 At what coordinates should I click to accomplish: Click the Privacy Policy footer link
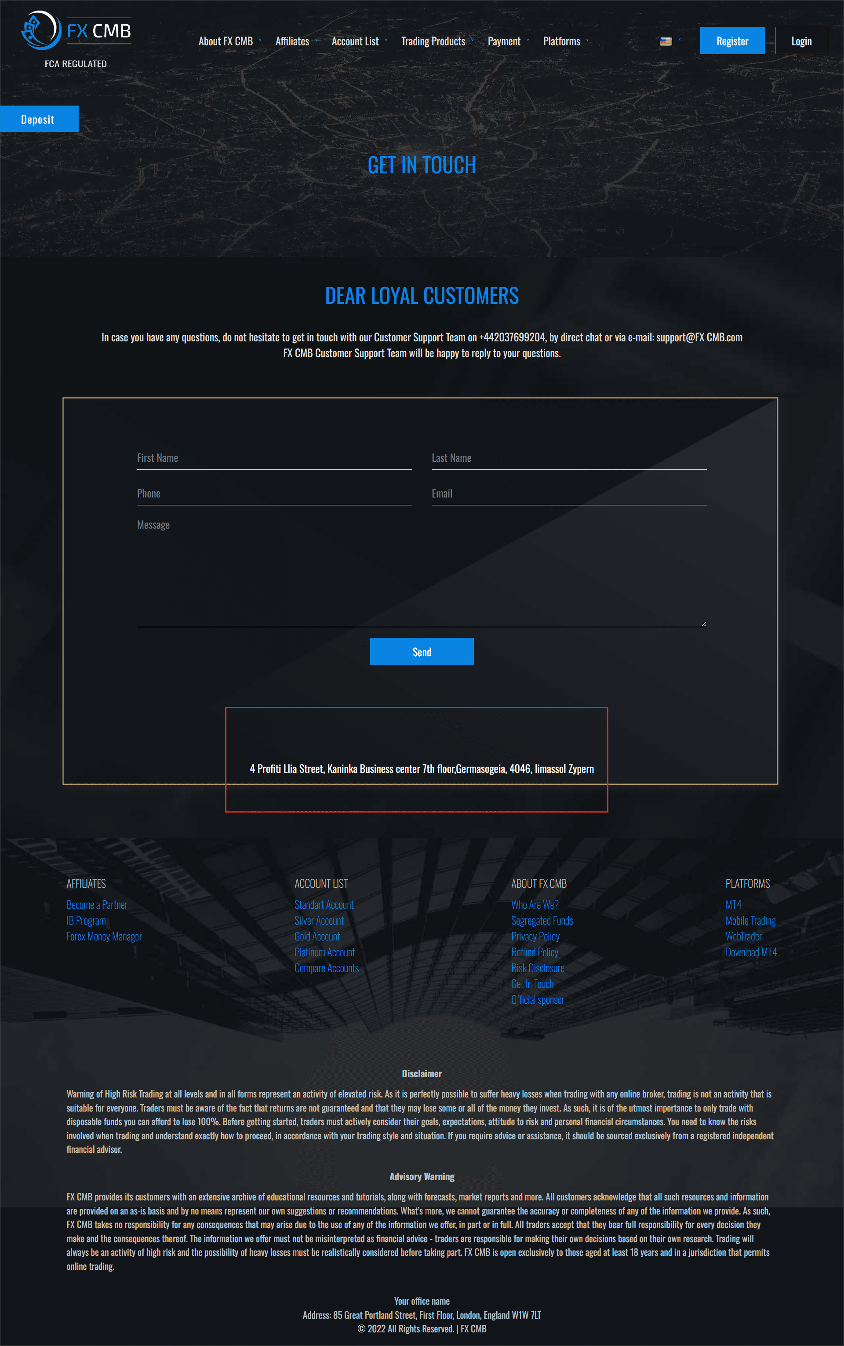pyautogui.click(x=535, y=936)
